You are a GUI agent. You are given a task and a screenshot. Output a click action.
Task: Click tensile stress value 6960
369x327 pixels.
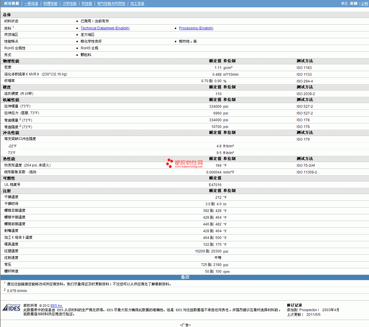pyautogui.click(x=217, y=113)
